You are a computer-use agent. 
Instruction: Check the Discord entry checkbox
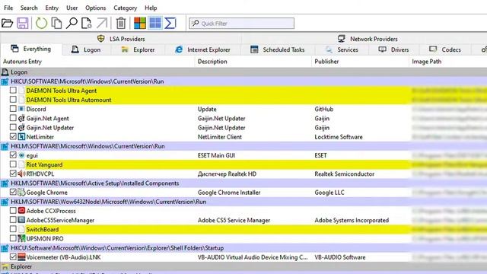[x=13, y=109]
